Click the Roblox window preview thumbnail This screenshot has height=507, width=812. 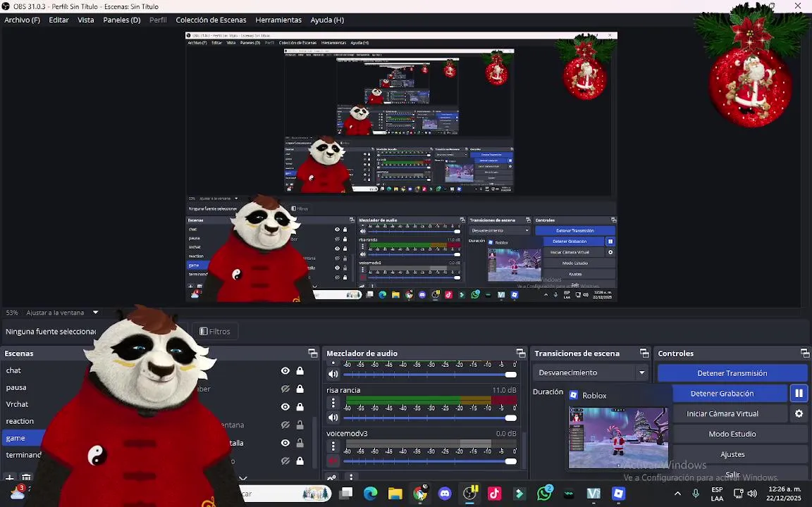pyautogui.click(x=618, y=438)
